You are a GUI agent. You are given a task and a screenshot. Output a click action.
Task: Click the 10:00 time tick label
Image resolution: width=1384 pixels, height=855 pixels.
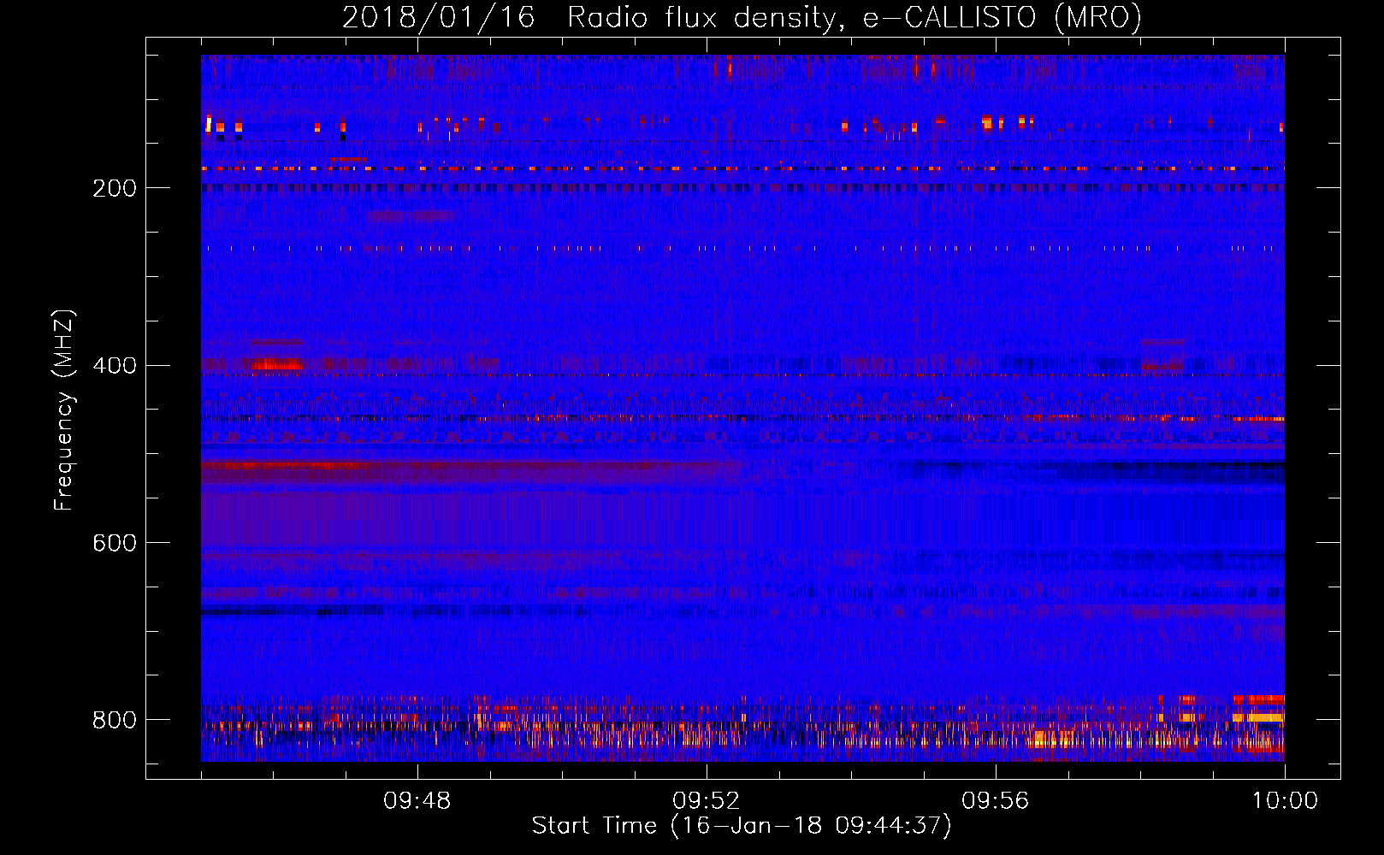[x=1285, y=801]
